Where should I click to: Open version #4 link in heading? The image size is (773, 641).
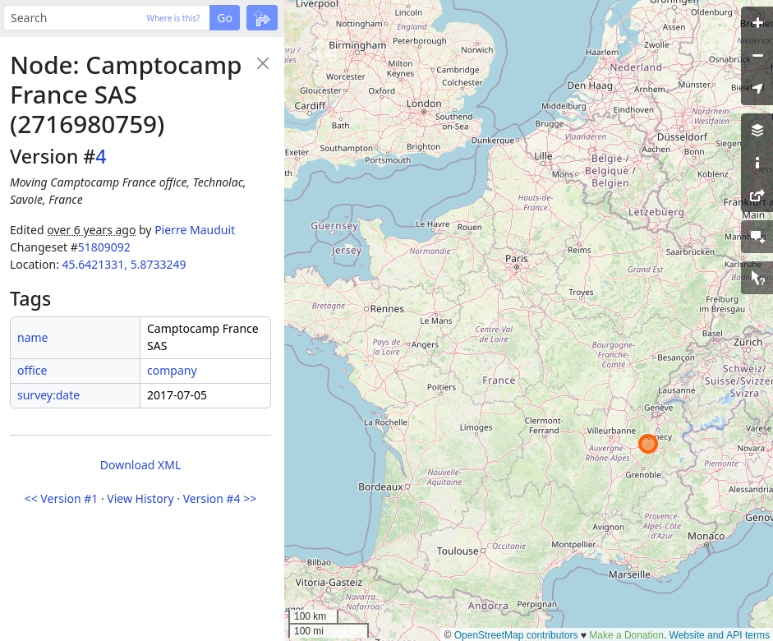pyautogui.click(x=100, y=157)
